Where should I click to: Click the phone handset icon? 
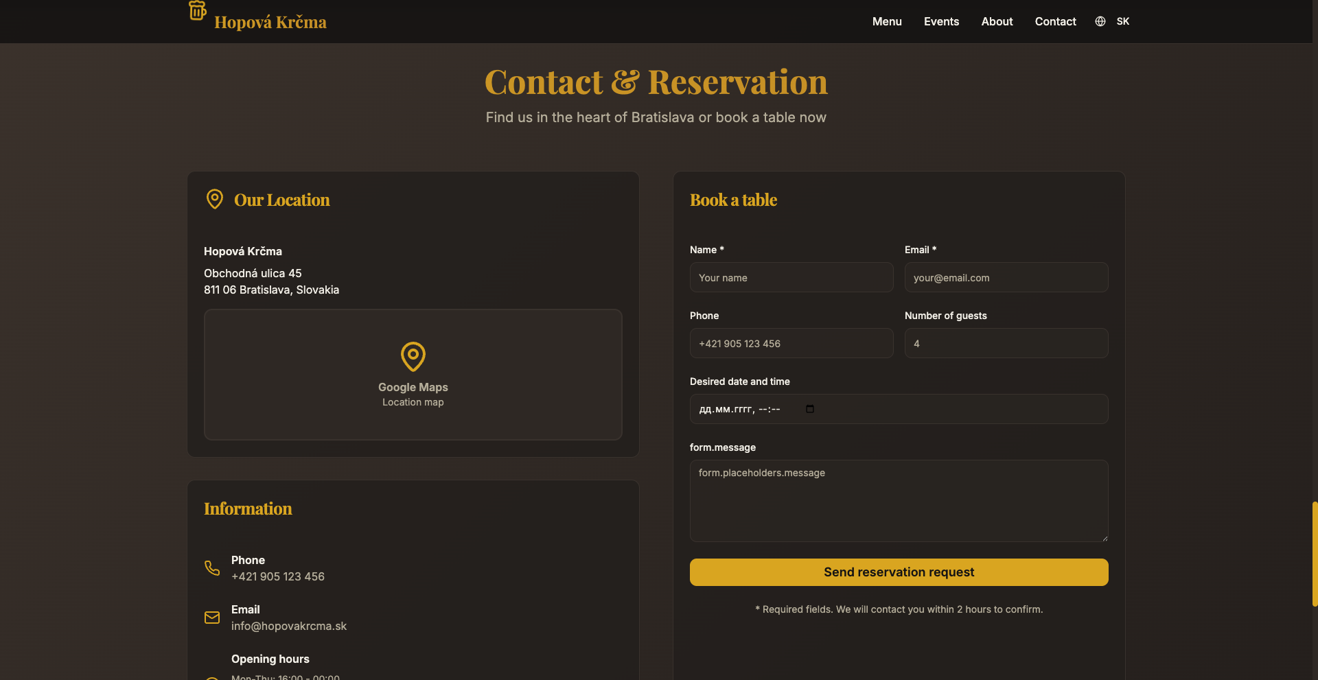click(212, 568)
